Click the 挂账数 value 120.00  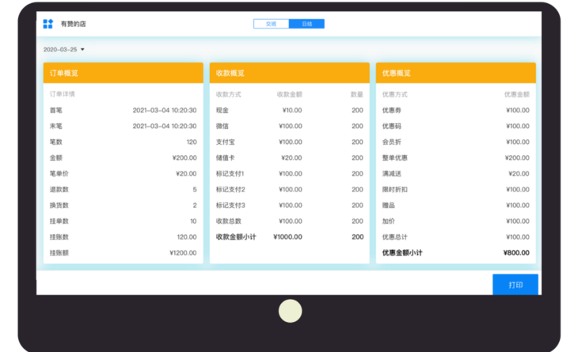tap(187, 237)
